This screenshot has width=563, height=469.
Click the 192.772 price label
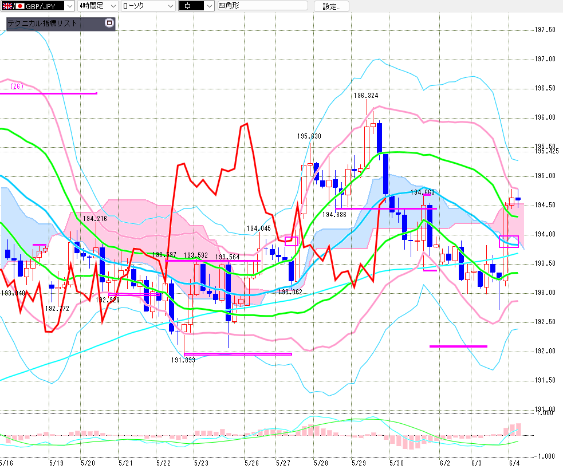point(57,309)
